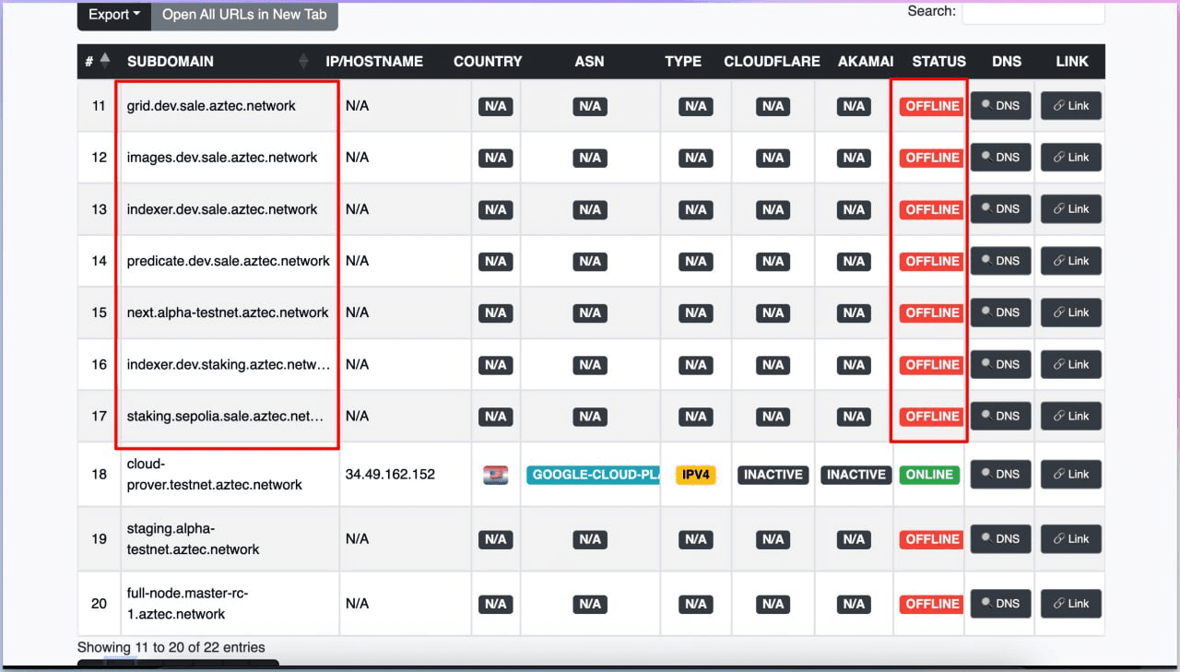
Task: Open the Export dropdown menu
Action: coord(114,15)
